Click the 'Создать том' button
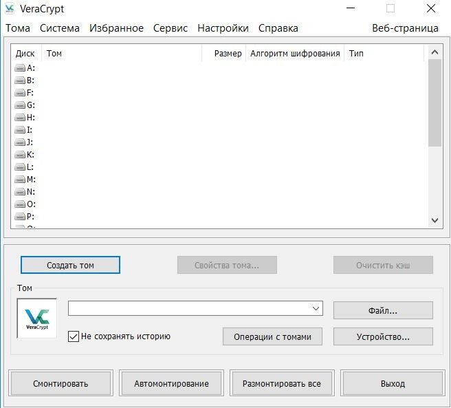This screenshot has width=451, height=408. 70,265
